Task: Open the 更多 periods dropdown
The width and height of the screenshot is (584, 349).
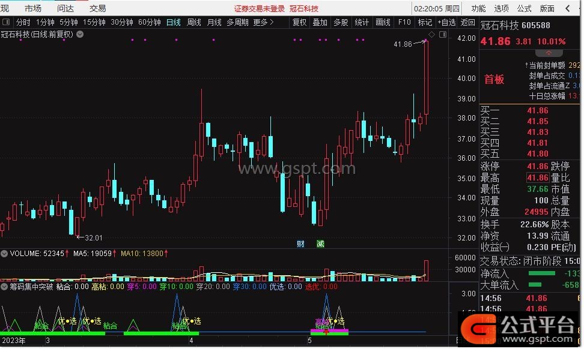Action: pyautogui.click(x=263, y=22)
